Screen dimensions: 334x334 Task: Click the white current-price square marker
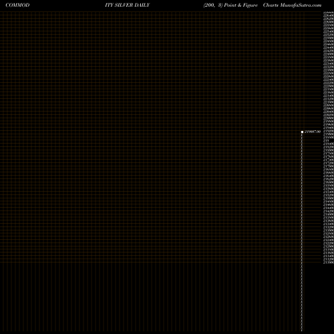(x=302, y=132)
